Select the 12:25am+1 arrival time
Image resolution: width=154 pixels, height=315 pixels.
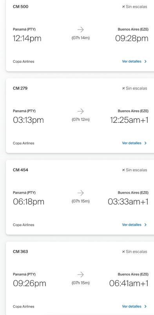[x=129, y=120]
